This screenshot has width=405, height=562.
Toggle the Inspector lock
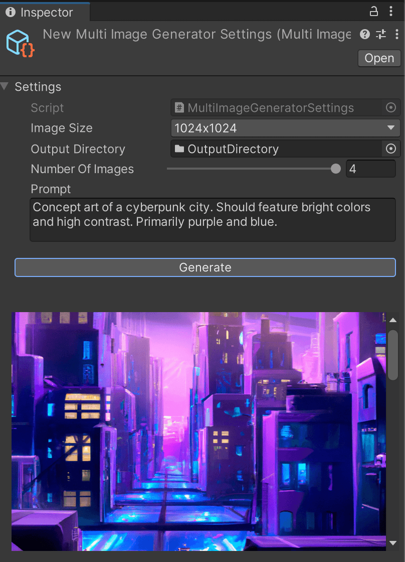(374, 11)
